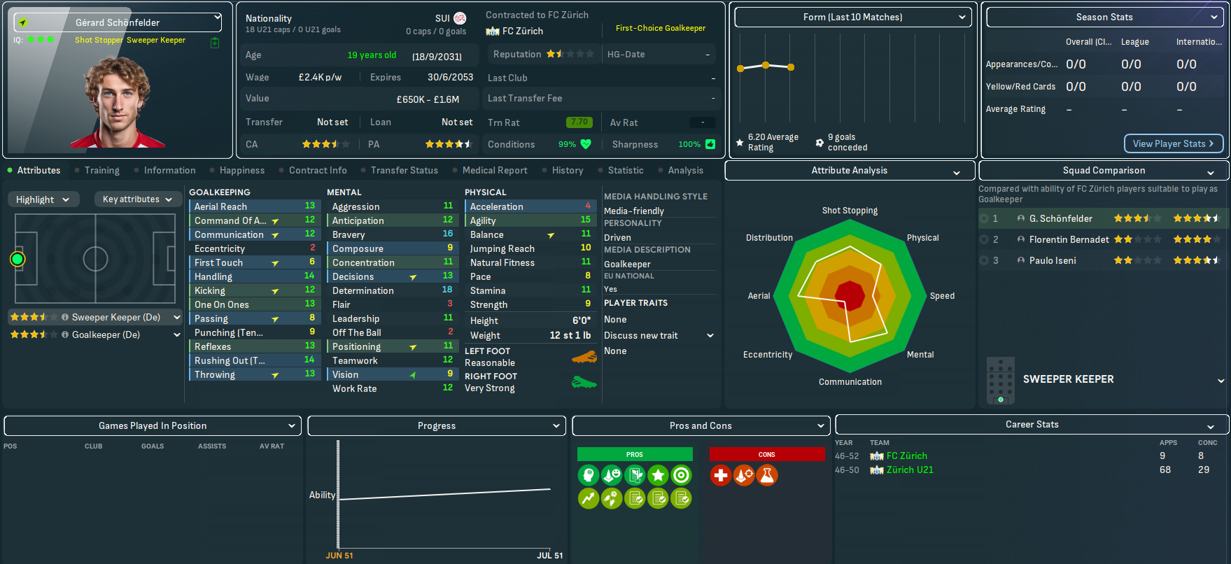Click the FC Zürich club badge icon
The image size is (1231, 564).
point(493,31)
